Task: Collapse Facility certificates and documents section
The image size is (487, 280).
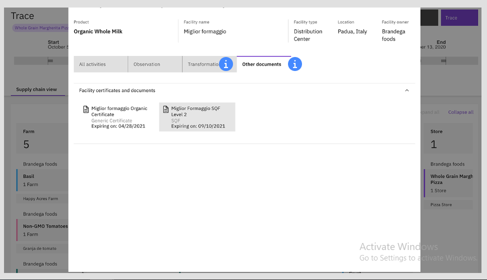Action: pyautogui.click(x=407, y=90)
